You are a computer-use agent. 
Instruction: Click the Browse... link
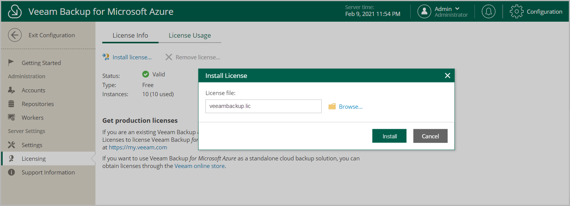(351, 107)
